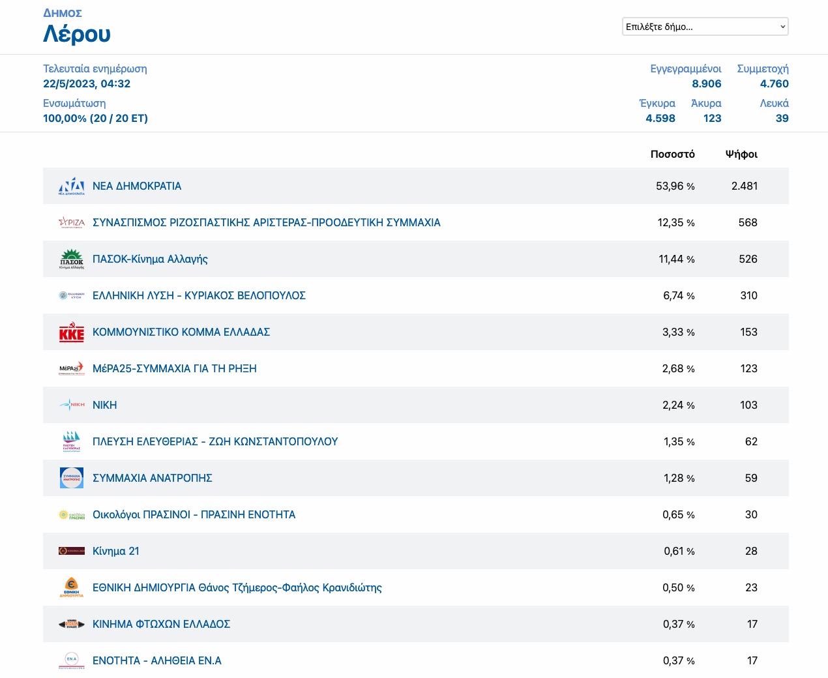828x678 pixels.
Task: Open ΕΝΟΤΗΤΑ - ΑΛΗΘΕΙΑ ΕΝ.Α link
Action: (157, 660)
